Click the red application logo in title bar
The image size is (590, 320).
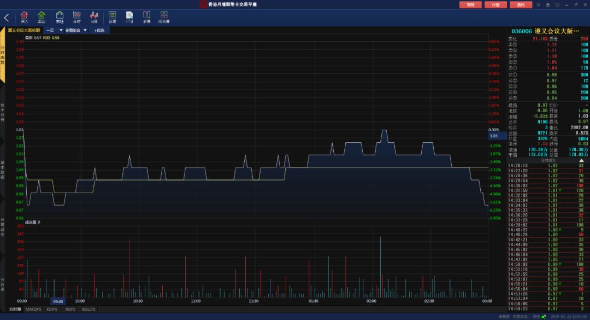click(x=203, y=4)
